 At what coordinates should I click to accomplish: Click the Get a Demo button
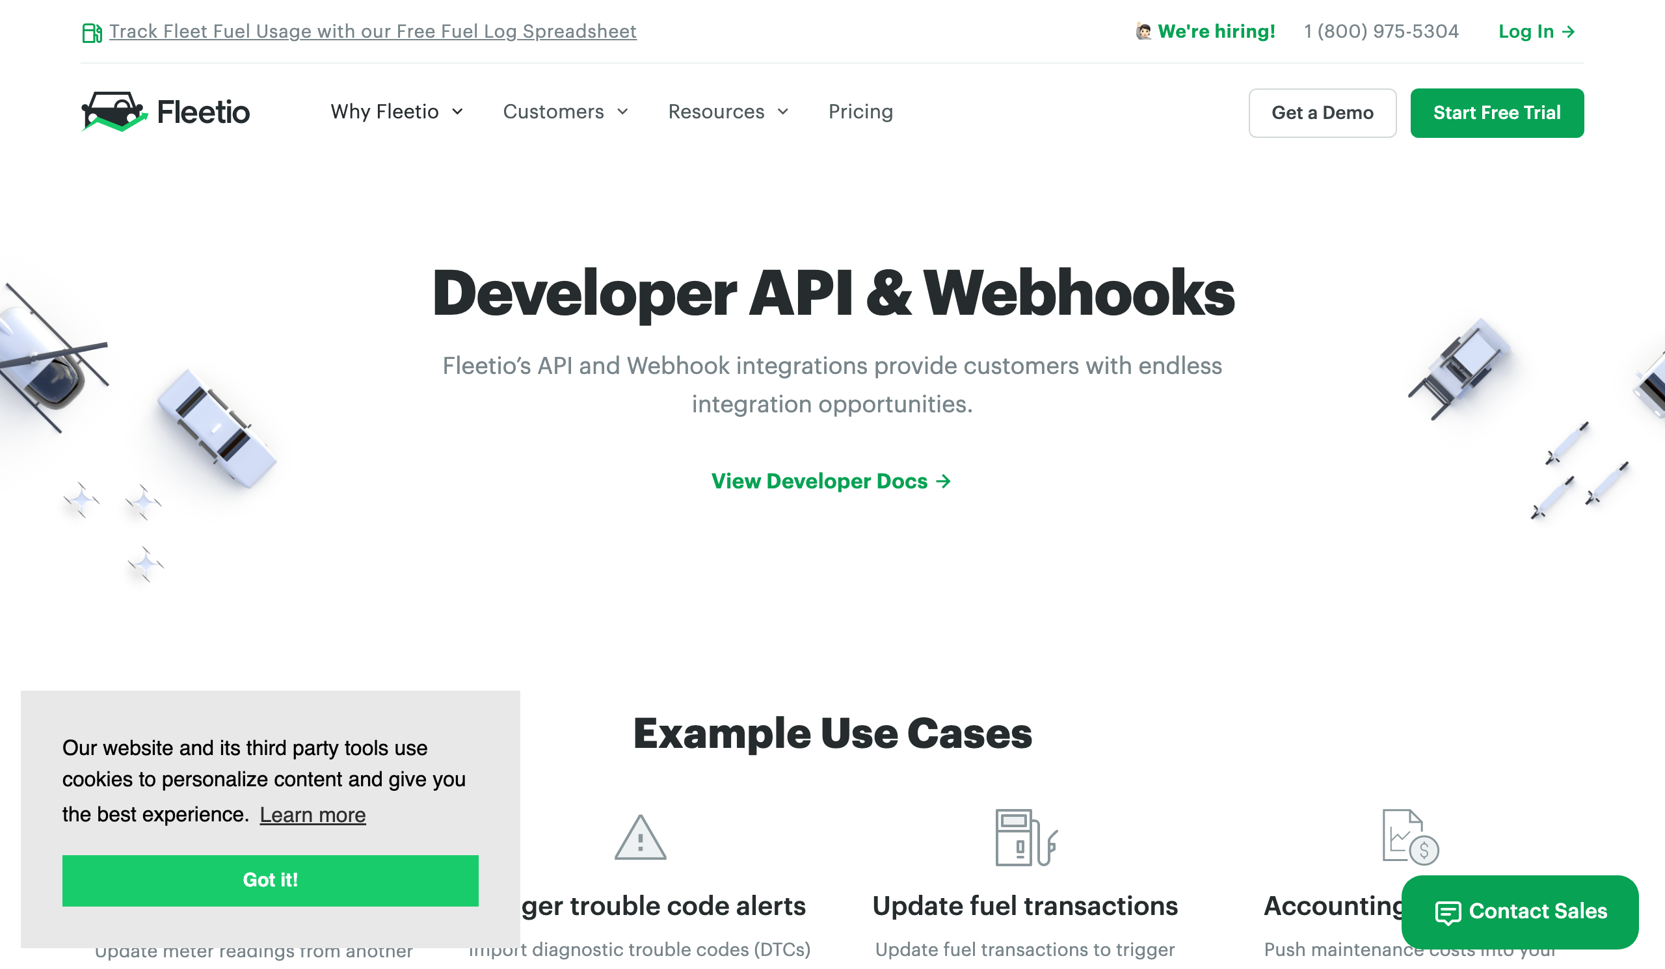coord(1323,113)
